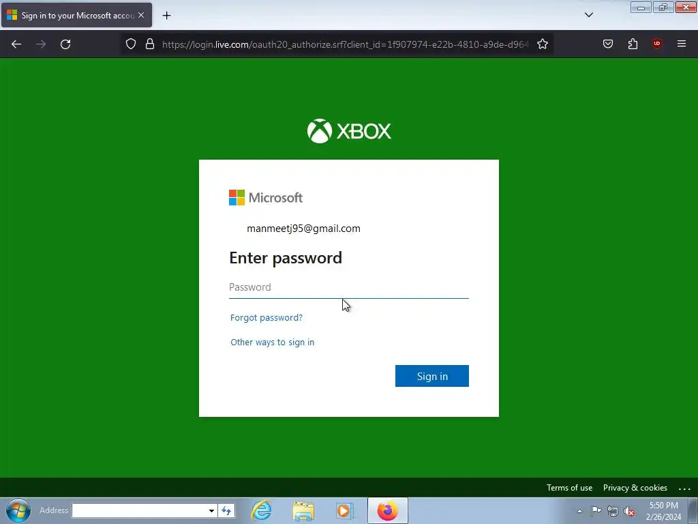
Task: Show hidden system tray icons
Action: (x=579, y=511)
